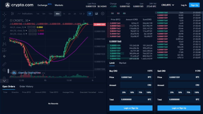Viewport: 203px width, 114px height.
Task: Select the ruler measure tool
Action: click(x=4, y=64)
